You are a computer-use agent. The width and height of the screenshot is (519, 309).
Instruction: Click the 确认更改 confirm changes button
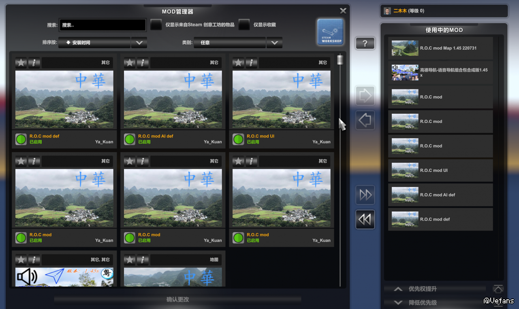[x=177, y=300]
